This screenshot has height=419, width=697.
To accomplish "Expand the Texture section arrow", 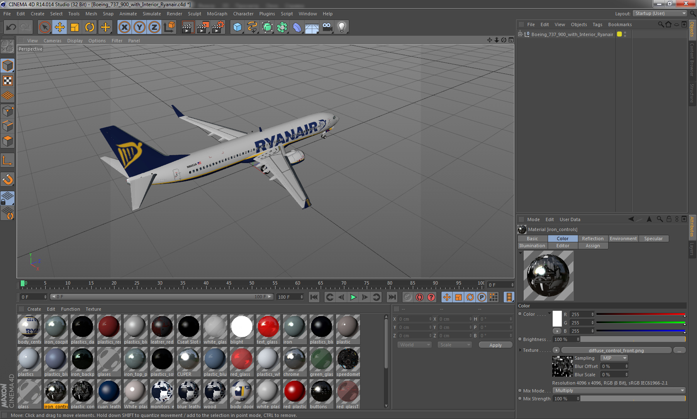I will coord(520,350).
